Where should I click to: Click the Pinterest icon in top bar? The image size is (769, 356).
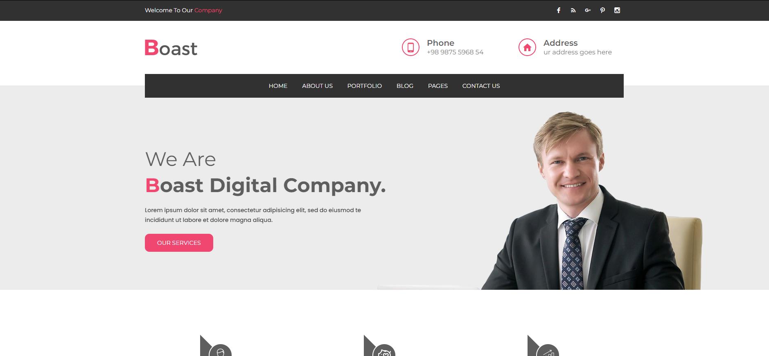pyautogui.click(x=602, y=10)
